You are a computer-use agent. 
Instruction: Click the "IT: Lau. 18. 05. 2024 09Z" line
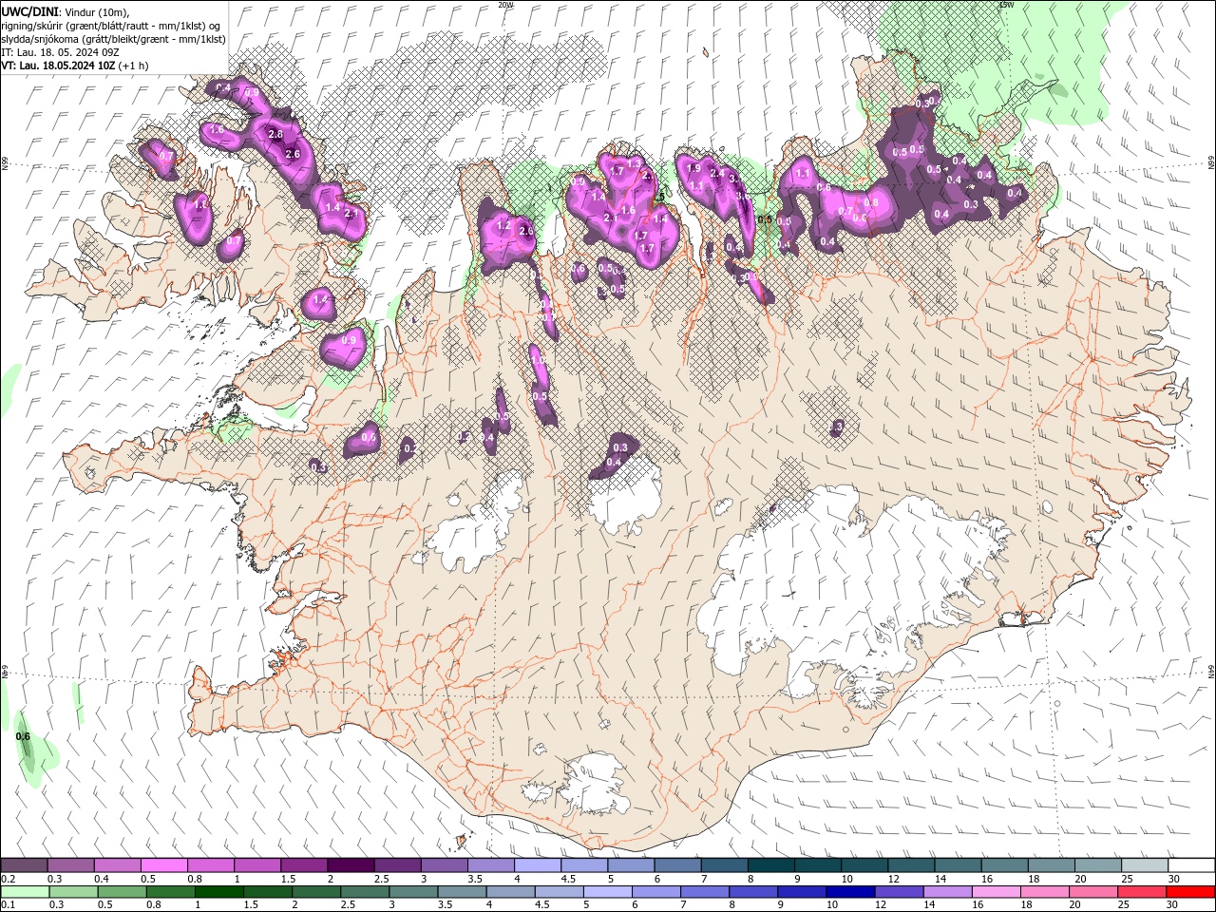click(59, 52)
